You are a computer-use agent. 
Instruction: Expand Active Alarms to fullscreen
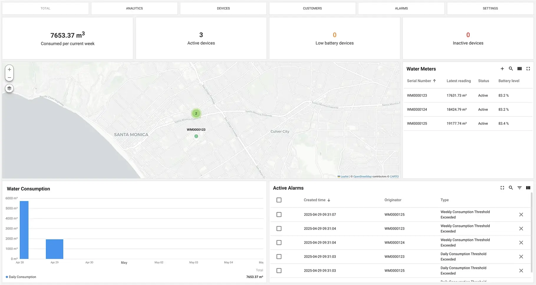502,188
